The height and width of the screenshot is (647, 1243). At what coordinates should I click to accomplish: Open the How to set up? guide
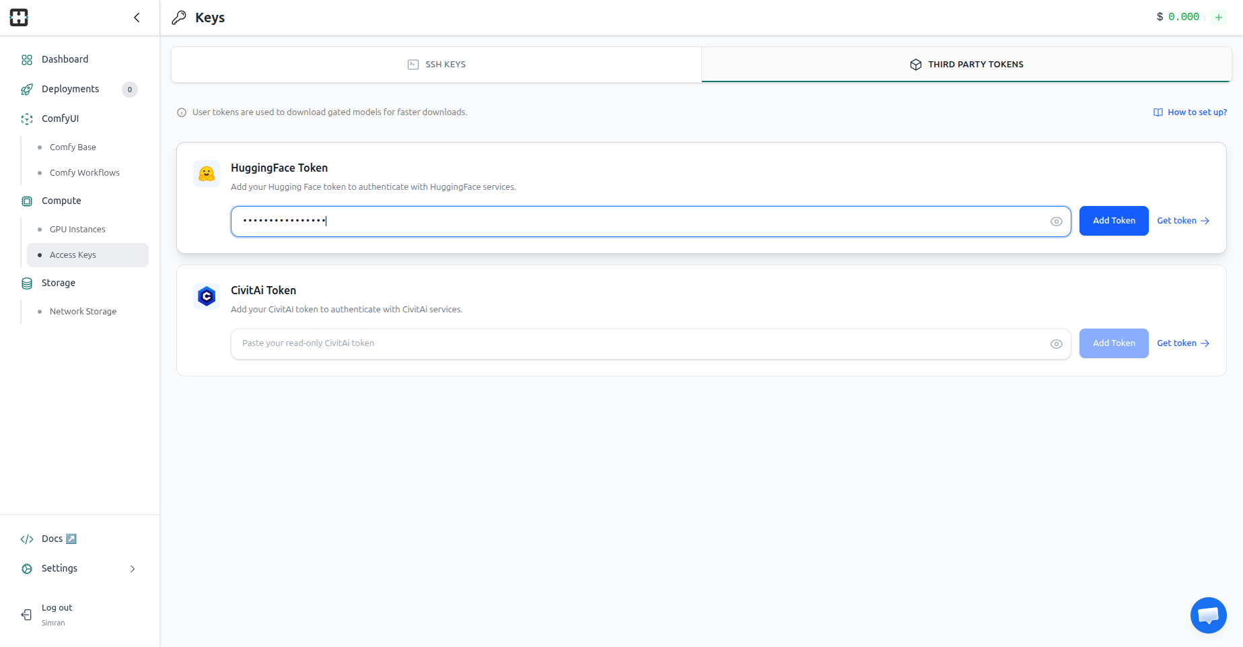click(1190, 112)
